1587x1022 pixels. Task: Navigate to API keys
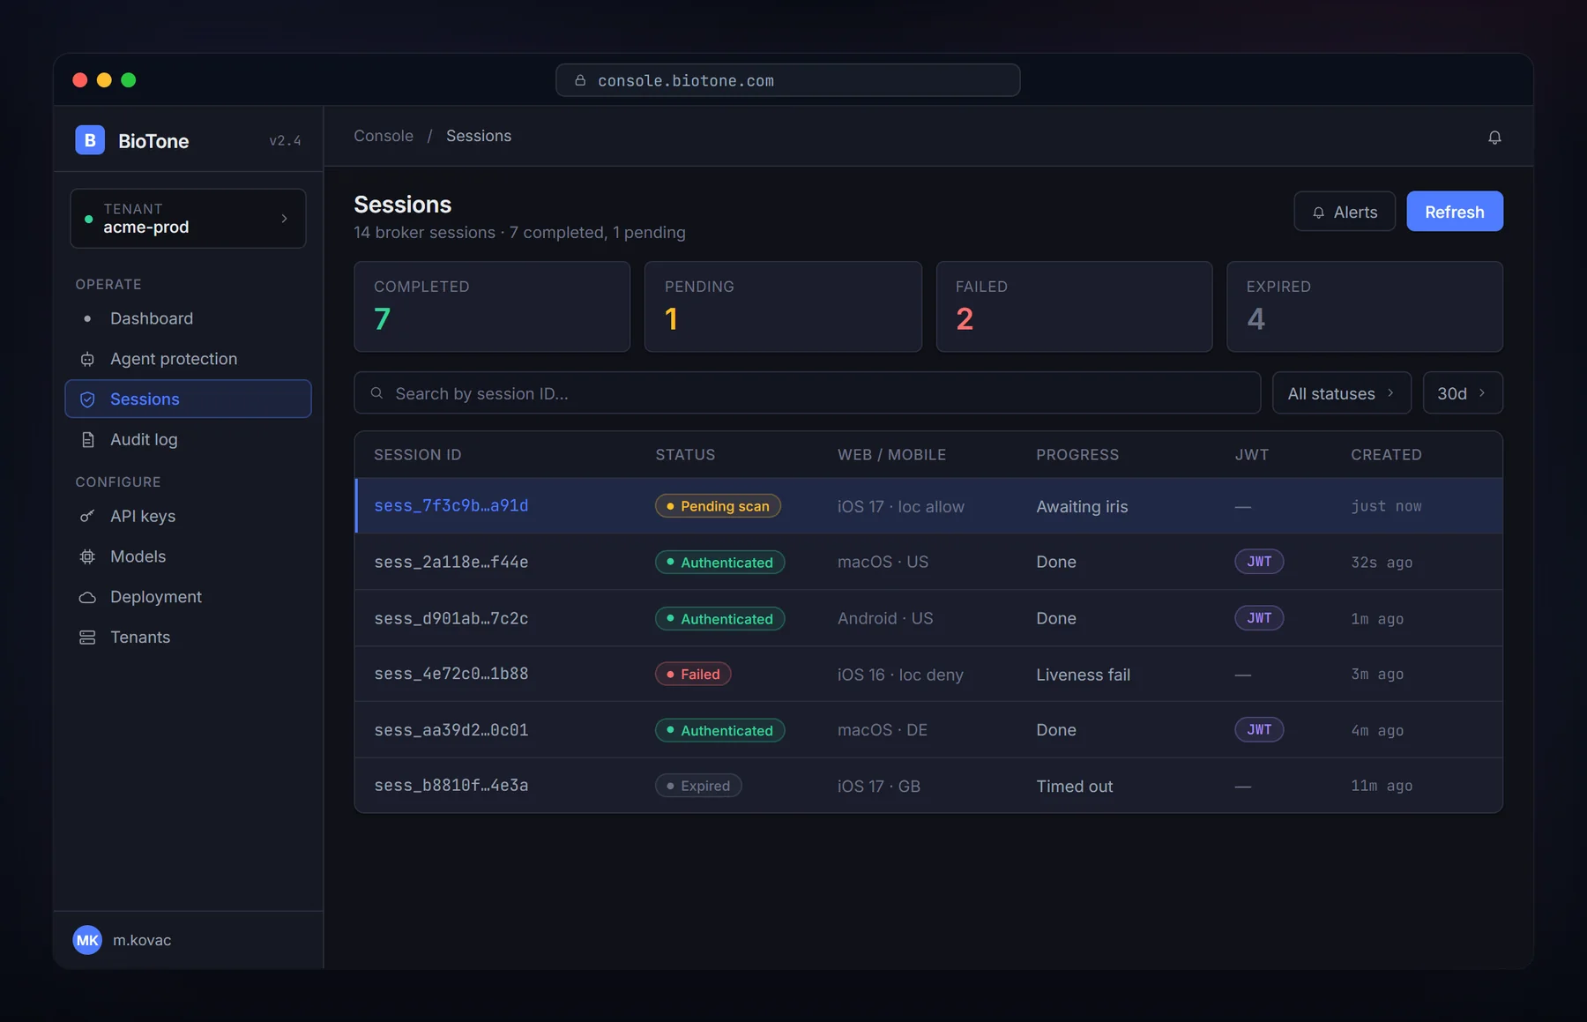coord(188,516)
